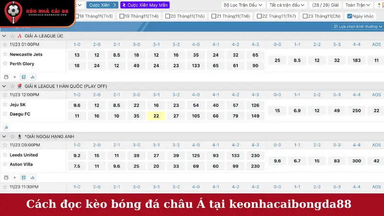The height and width of the screenshot is (216, 384).
Task: Collapse the Giải Ngoại Hạng Anh section
Action: (4, 136)
